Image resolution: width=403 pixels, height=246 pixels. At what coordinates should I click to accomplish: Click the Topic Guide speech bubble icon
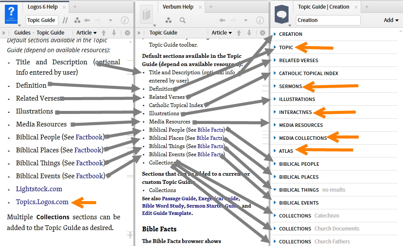pos(282,14)
